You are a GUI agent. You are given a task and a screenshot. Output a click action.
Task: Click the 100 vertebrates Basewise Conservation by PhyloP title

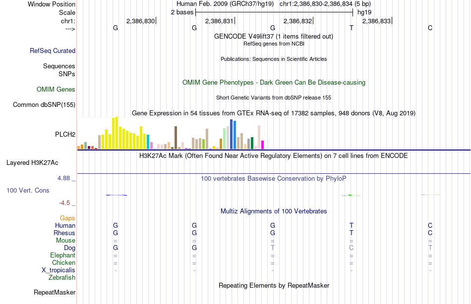274,179
